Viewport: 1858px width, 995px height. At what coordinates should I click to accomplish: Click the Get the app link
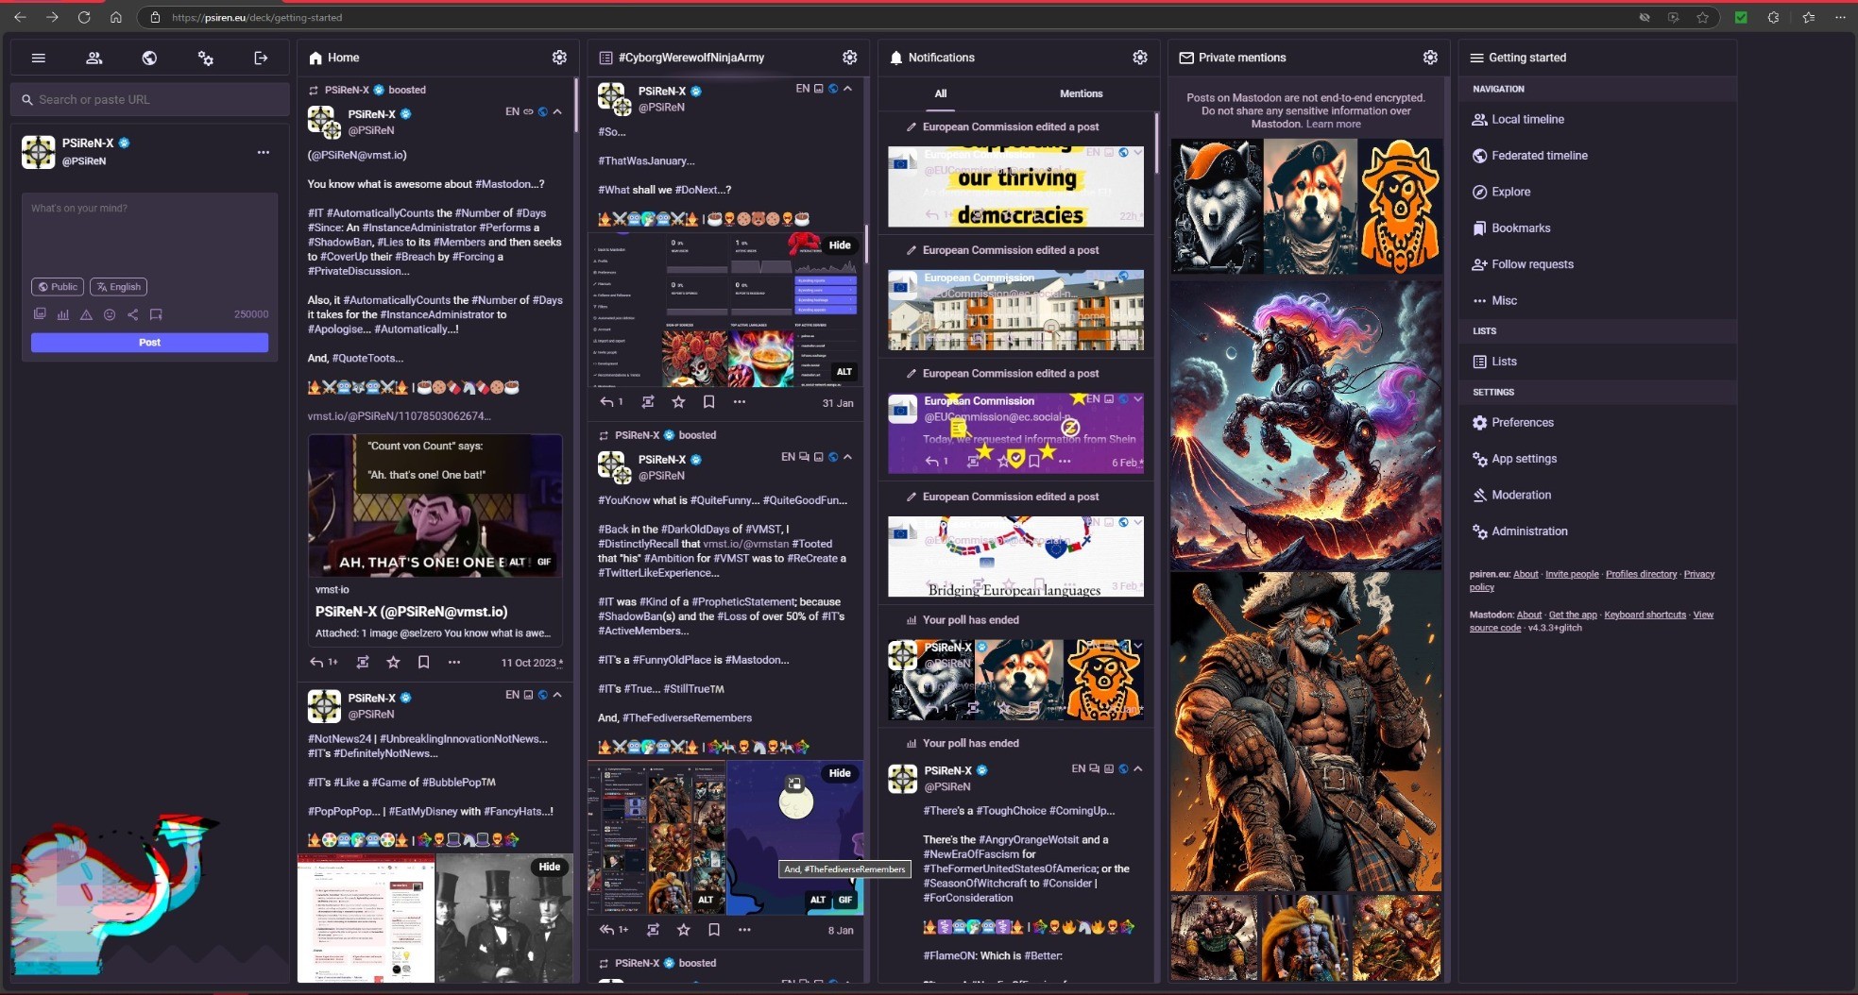pyautogui.click(x=1573, y=615)
